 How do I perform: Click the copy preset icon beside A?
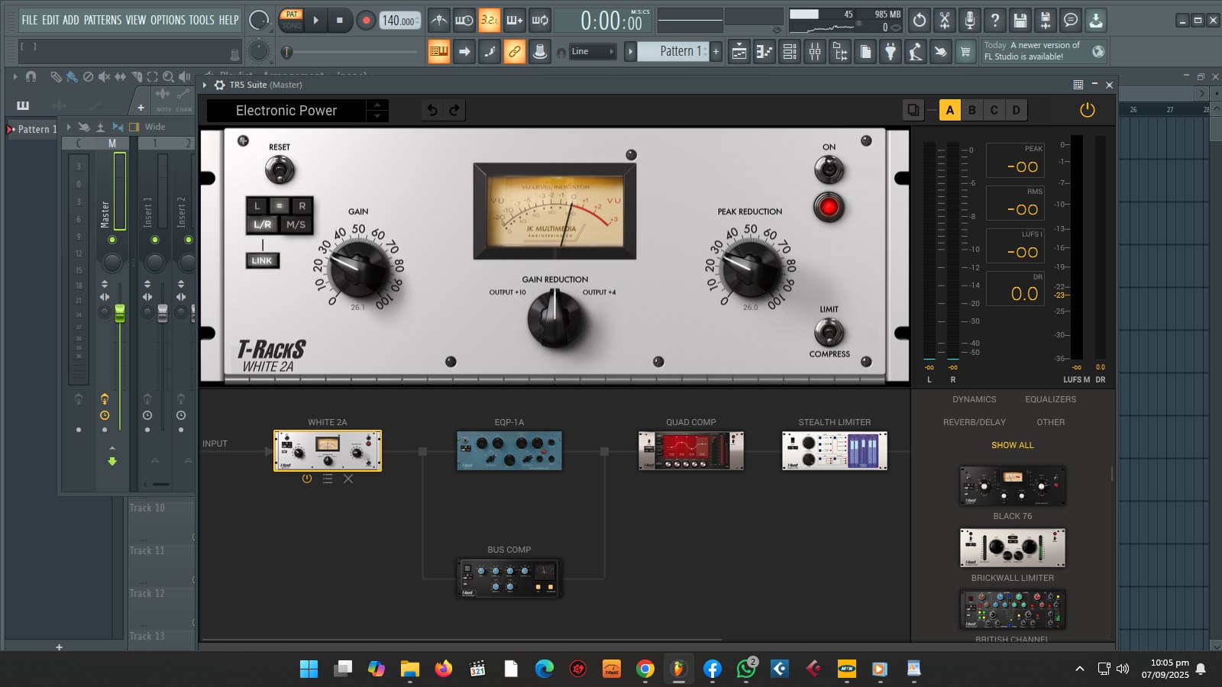coord(913,110)
